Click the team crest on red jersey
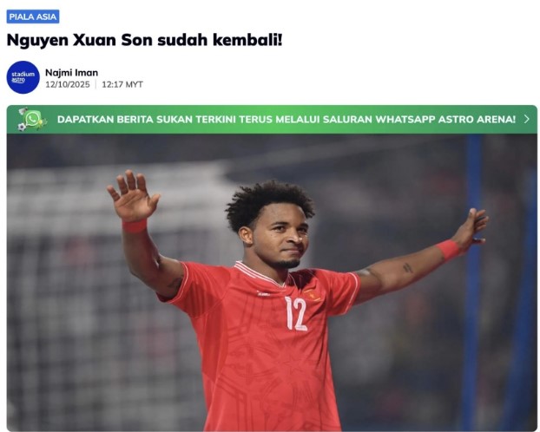Image resolution: width=540 pixels, height=432 pixels. tap(312, 295)
